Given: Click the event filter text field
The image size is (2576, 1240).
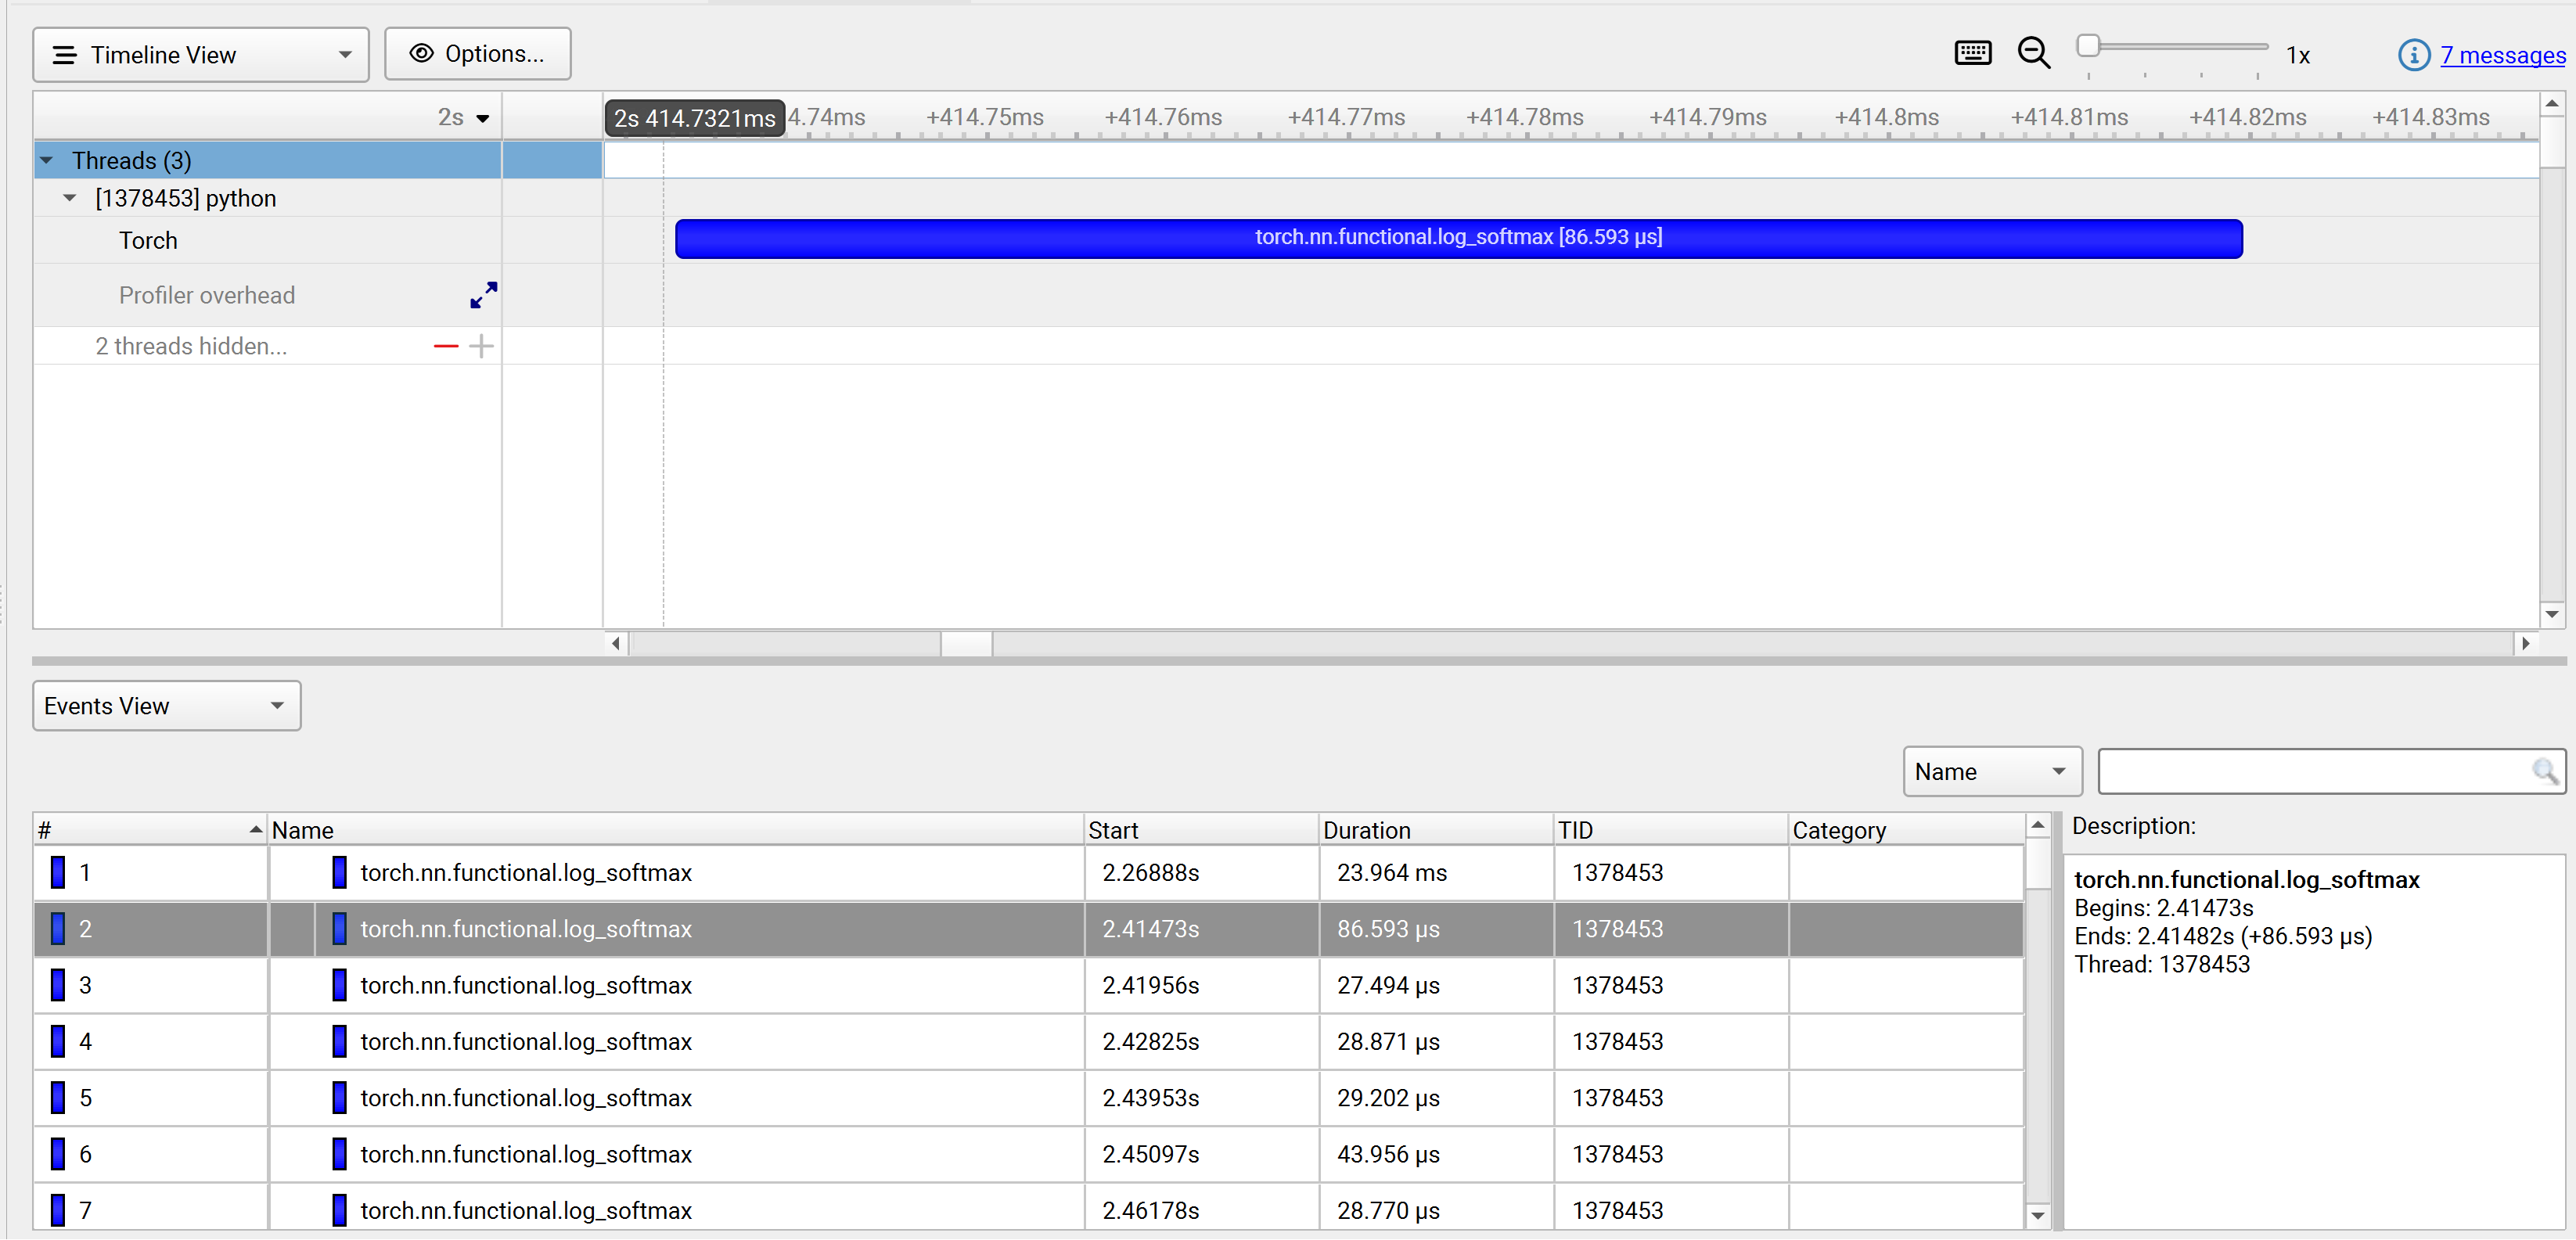Looking at the screenshot, I should pos(2310,772).
